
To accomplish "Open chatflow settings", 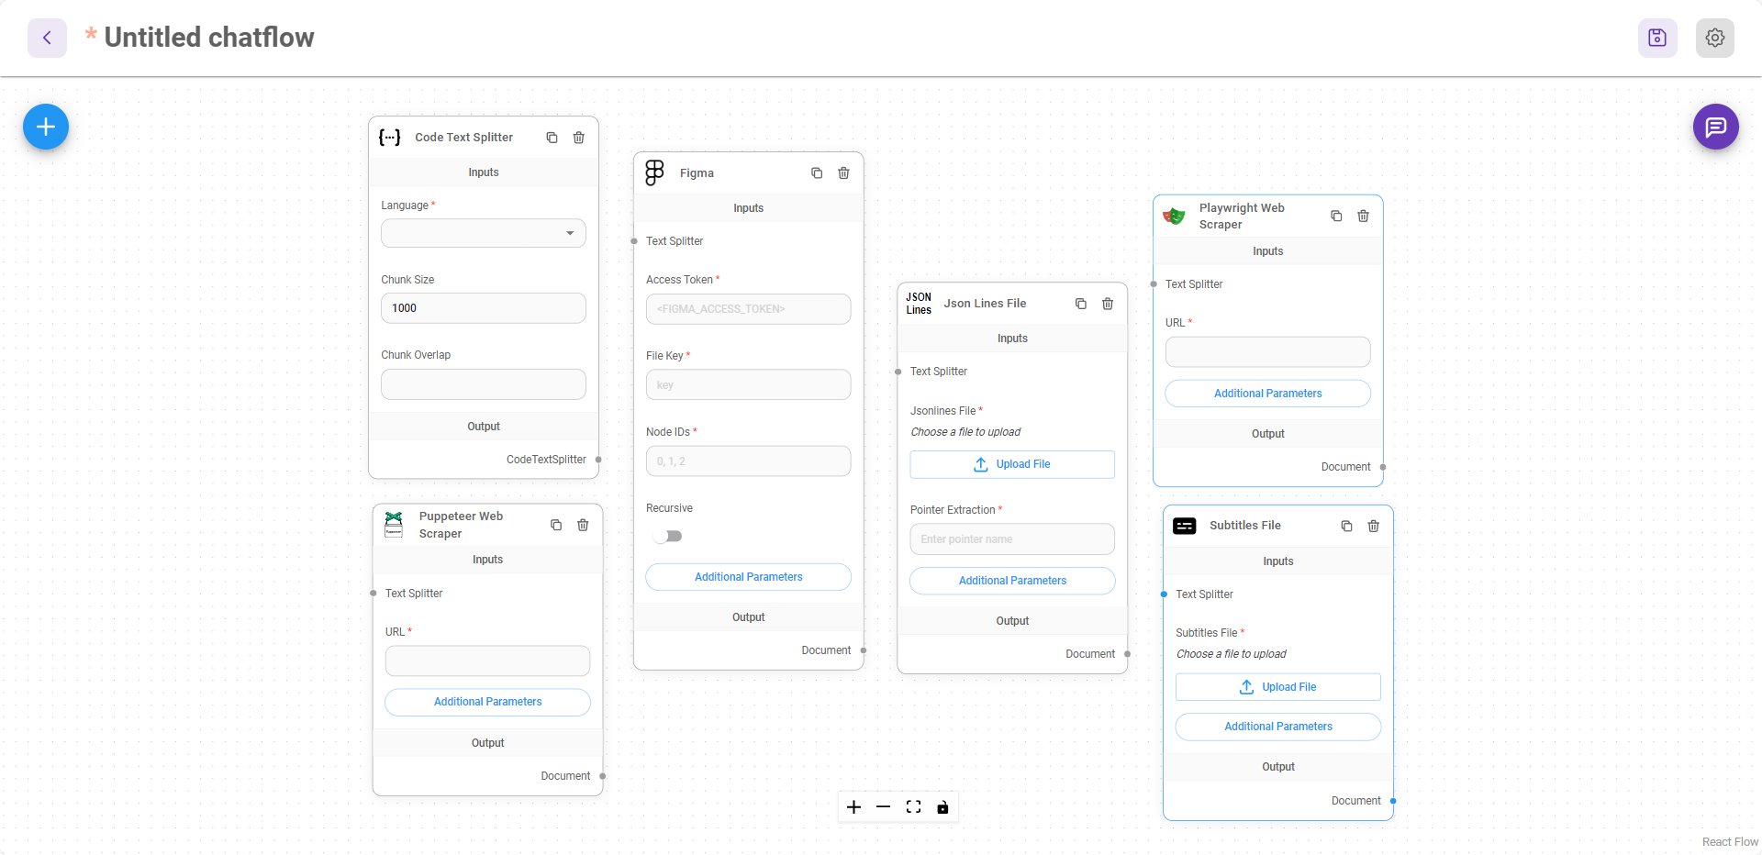I will [1714, 38].
